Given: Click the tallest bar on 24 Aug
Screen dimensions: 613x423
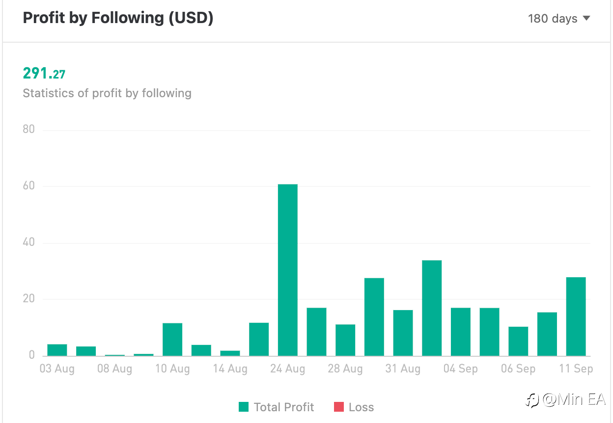Looking at the screenshot, I should pos(288,270).
